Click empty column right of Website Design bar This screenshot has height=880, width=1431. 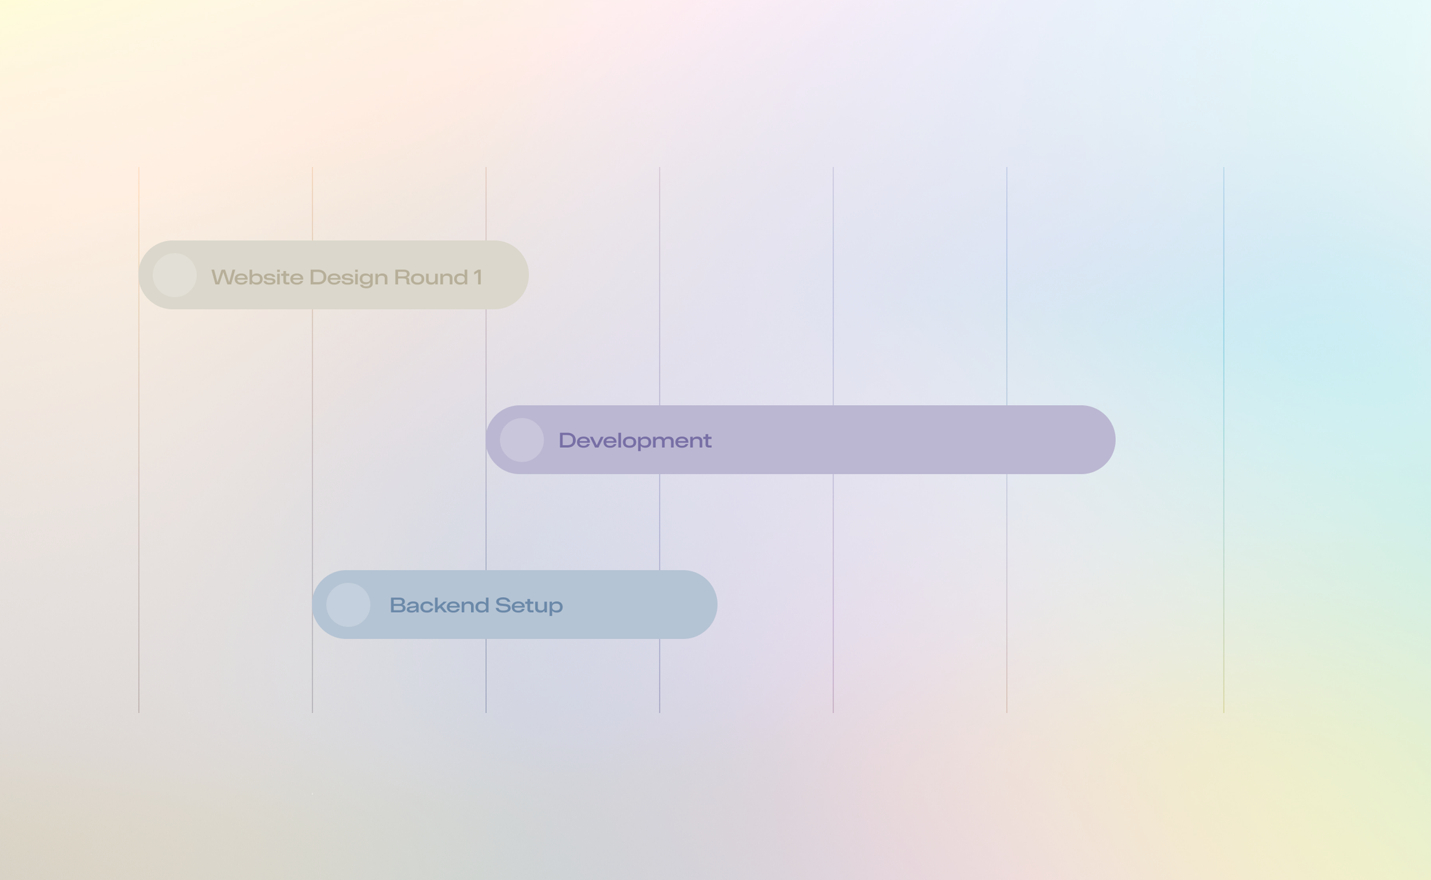coord(748,275)
